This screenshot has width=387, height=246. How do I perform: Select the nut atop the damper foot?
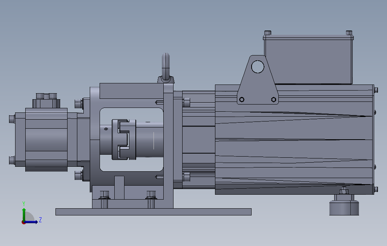pos(344,191)
